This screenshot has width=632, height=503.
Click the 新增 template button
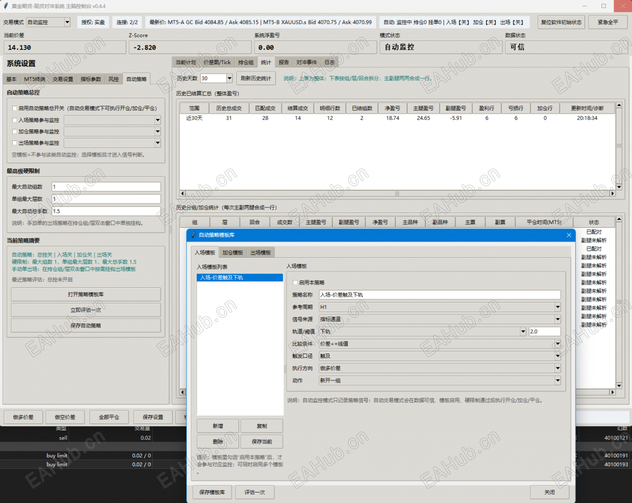tap(218, 426)
